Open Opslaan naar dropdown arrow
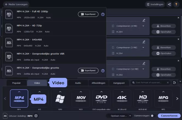This screenshot has height=120, width=182. 130,116
